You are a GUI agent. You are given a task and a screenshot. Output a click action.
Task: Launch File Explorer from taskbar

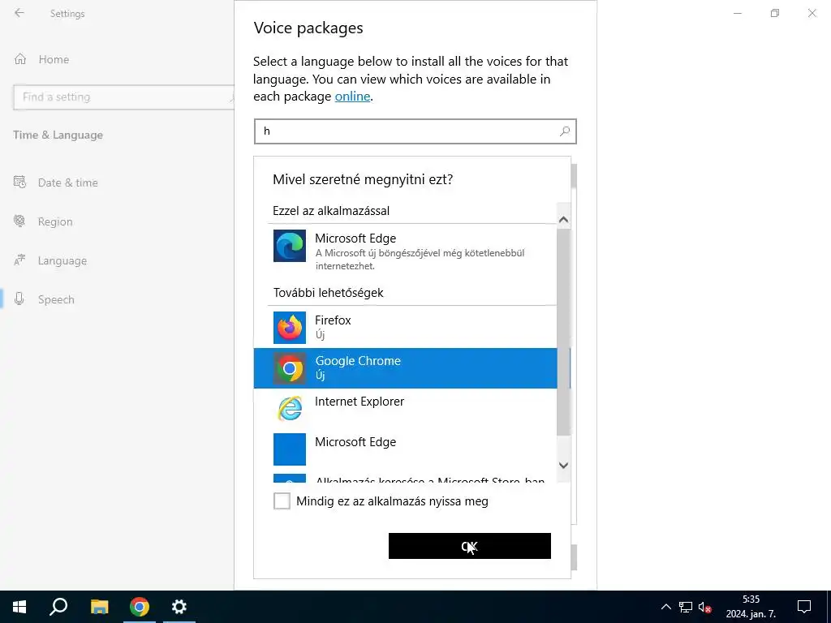(99, 607)
